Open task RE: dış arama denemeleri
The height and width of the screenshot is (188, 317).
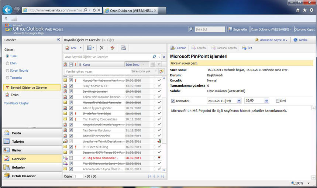tap(100, 158)
